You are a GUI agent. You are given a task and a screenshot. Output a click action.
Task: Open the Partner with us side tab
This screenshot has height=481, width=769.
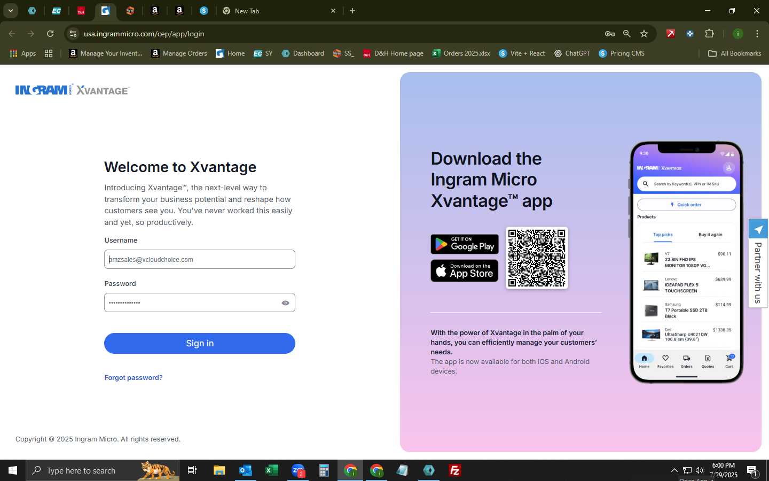pyautogui.click(x=758, y=263)
